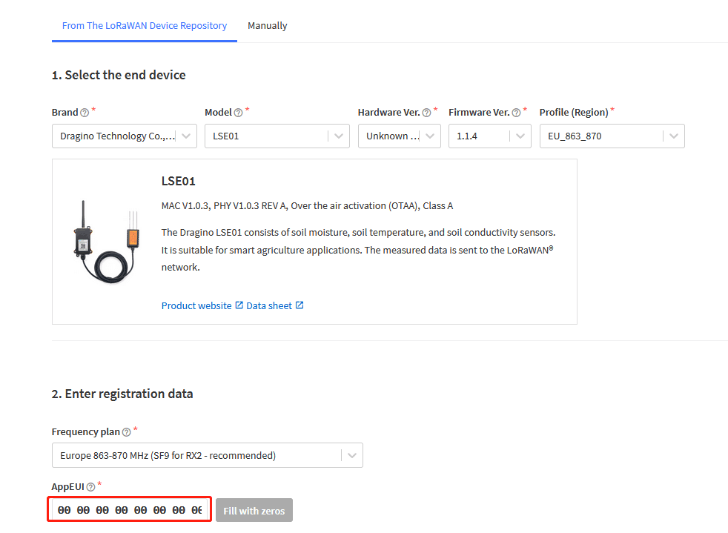Switch to the Manually tab
Screen dimensions: 728x533
click(268, 25)
